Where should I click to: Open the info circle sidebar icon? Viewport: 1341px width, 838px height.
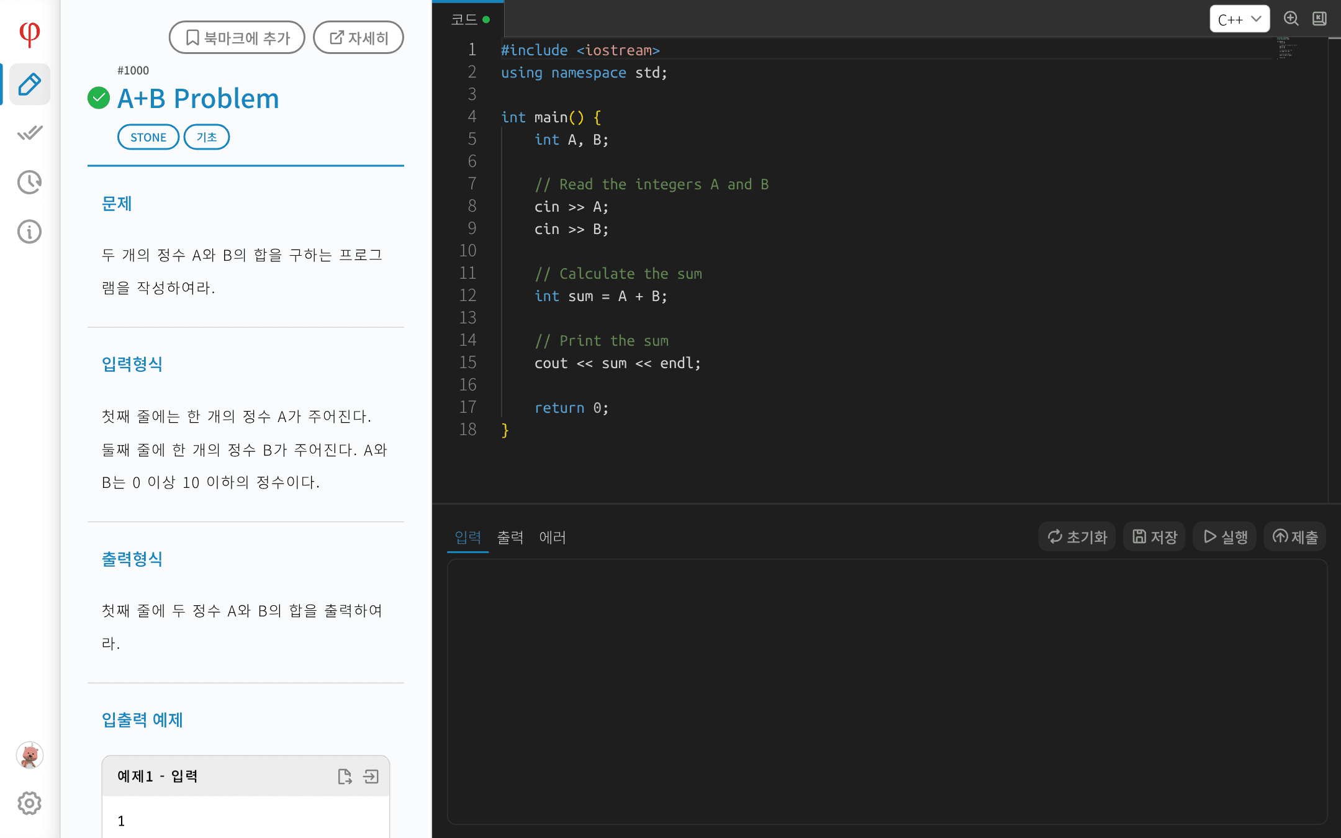point(29,232)
